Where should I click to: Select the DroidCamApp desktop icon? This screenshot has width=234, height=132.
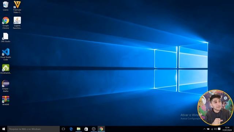click(5, 69)
